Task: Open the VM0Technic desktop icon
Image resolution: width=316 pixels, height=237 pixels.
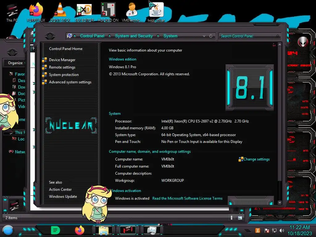Action: pyautogui.click(x=132, y=12)
